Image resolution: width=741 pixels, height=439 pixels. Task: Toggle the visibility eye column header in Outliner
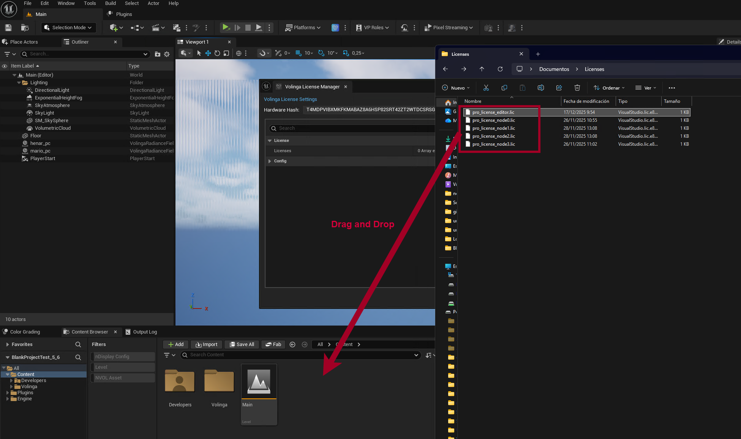tap(5, 66)
